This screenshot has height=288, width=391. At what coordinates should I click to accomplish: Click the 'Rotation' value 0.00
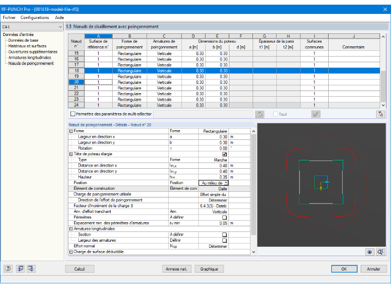213,148
